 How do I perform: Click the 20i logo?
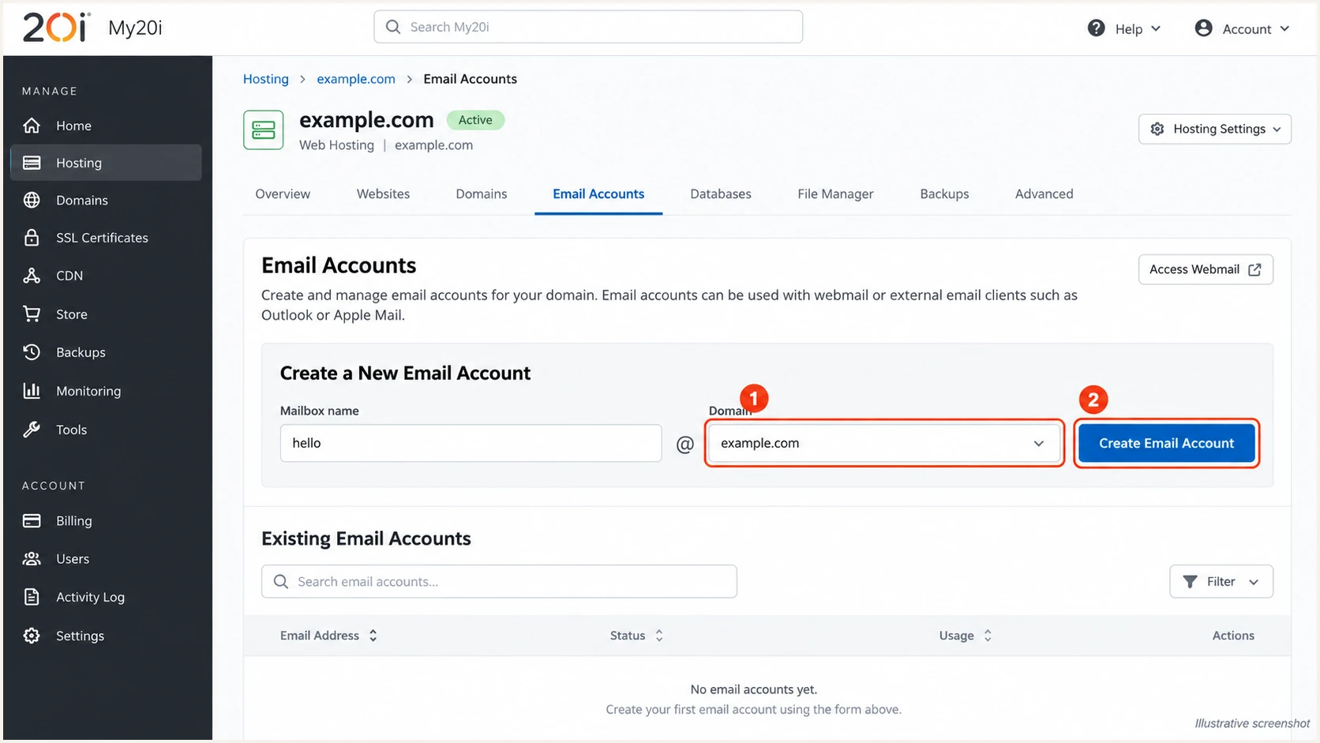tap(56, 28)
